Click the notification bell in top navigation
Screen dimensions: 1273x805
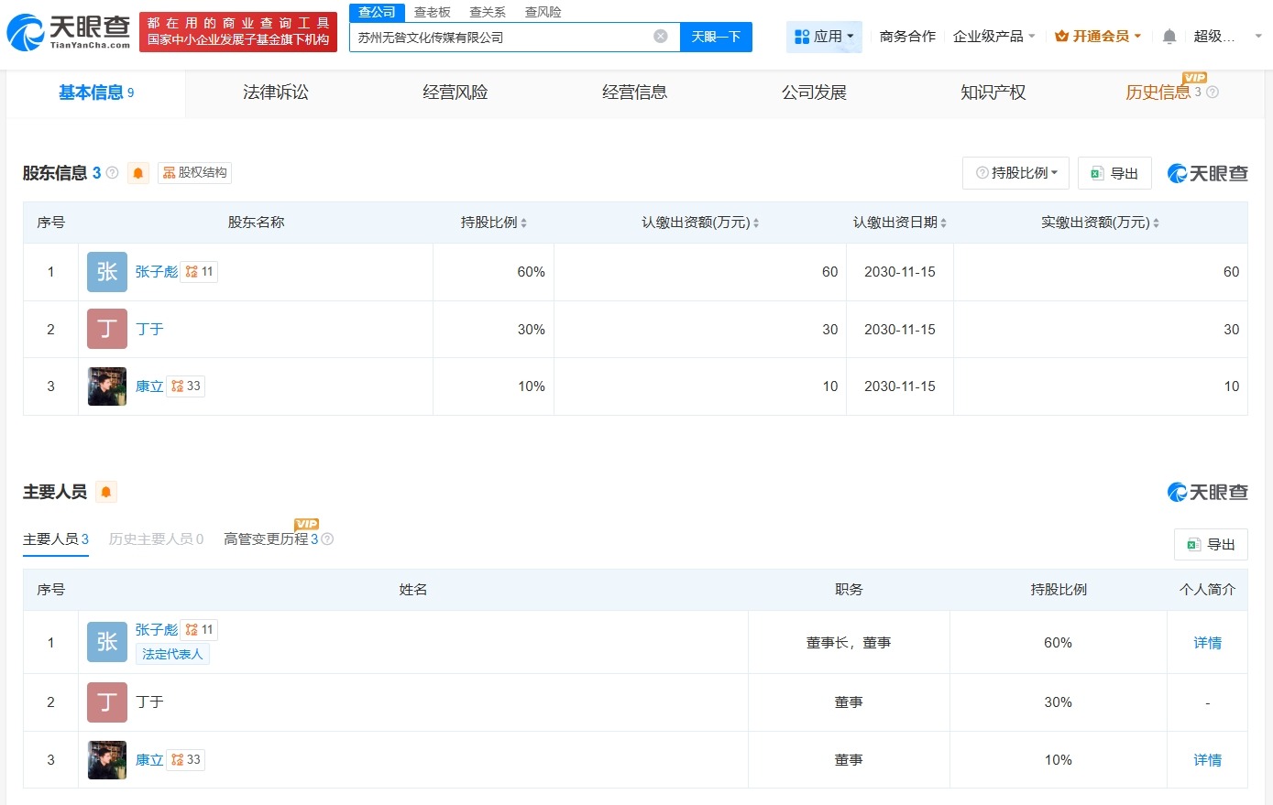point(1169,35)
